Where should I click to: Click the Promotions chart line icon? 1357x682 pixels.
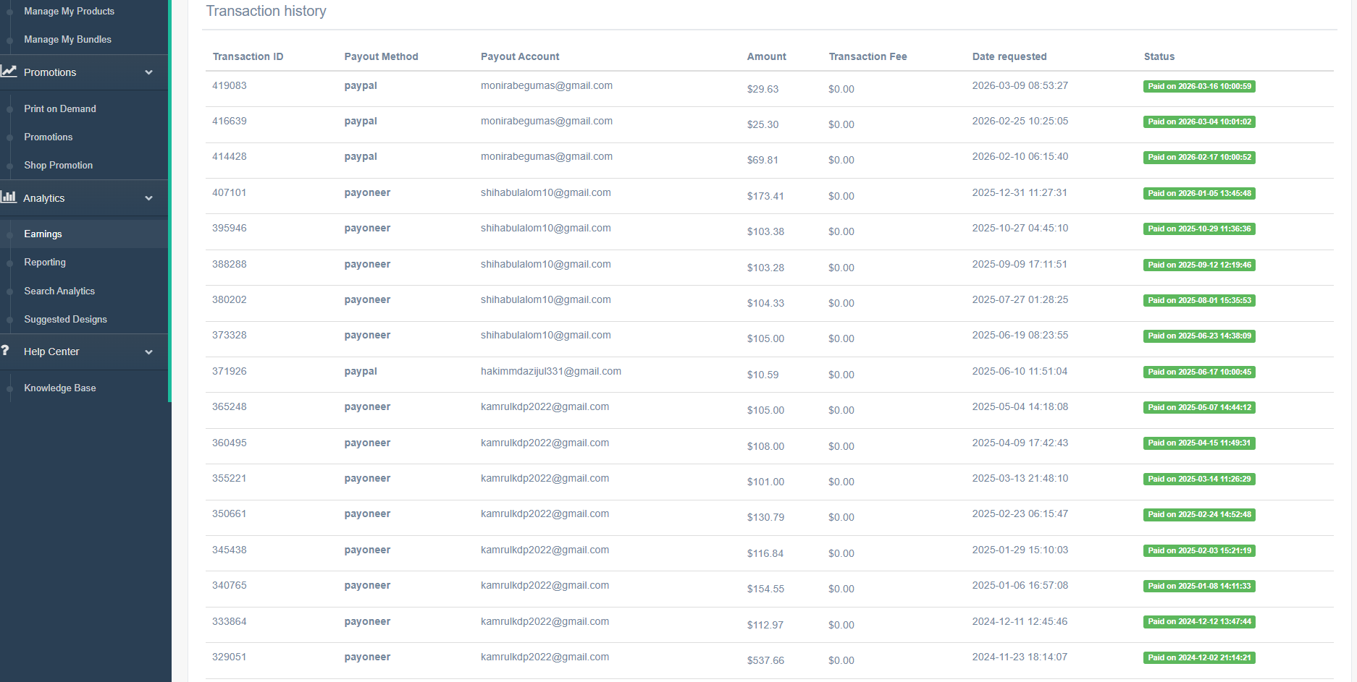pyautogui.click(x=9, y=72)
